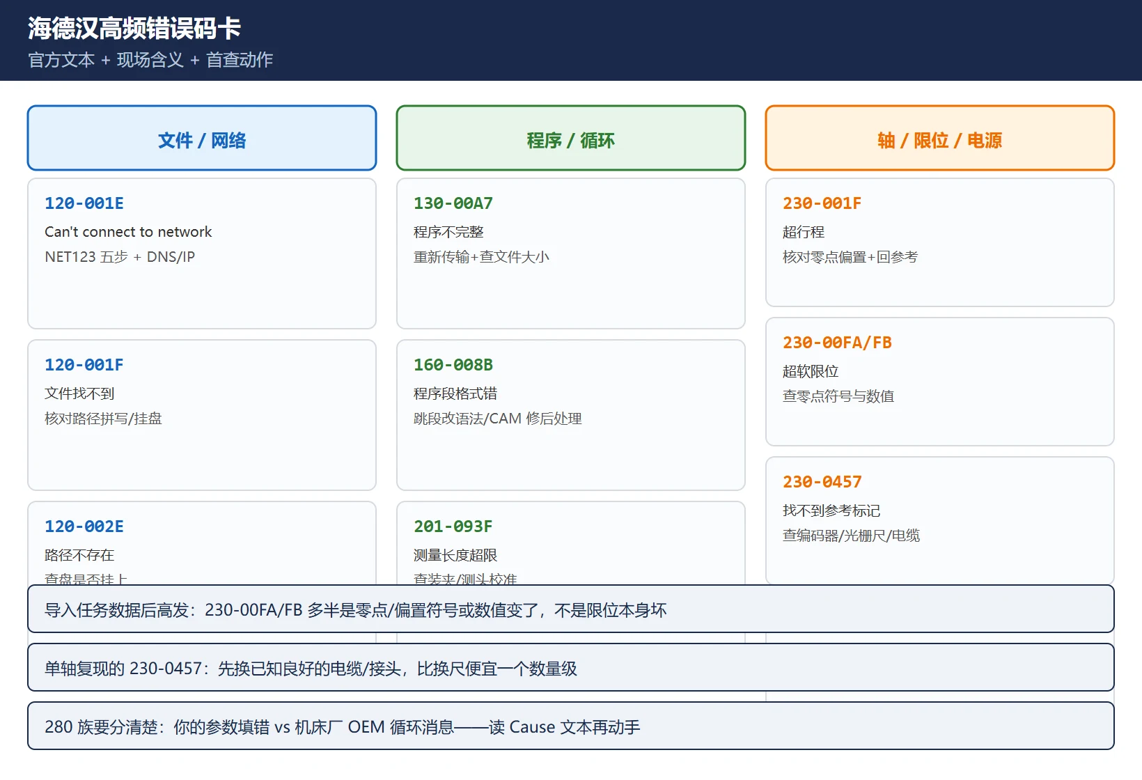The width and height of the screenshot is (1142, 780).
Task: Click the page title 海德汉高频错误码卡
Action: tap(134, 29)
